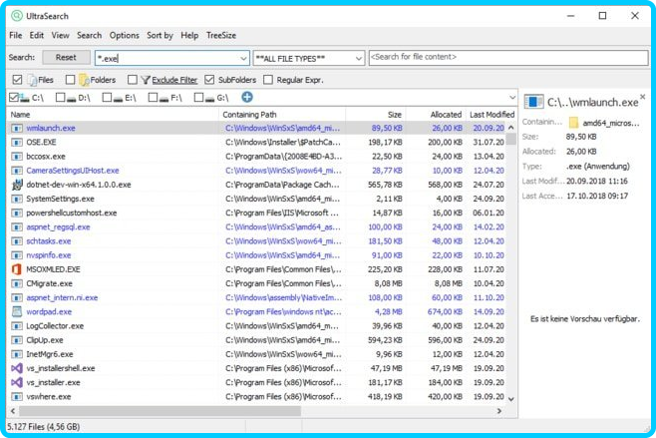Image resolution: width=656 pixels, height=438 pixels.
Task: Uncheck the Files checkbox
Action: pos(17,80)
